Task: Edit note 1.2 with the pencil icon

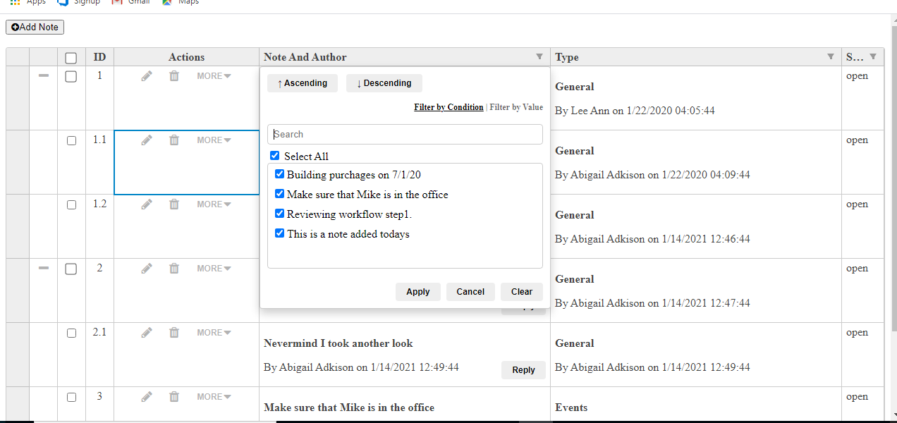Action: click(x=147, y=204)
